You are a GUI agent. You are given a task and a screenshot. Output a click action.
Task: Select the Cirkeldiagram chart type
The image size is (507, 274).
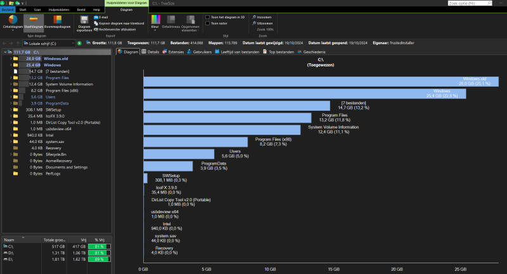tap(13, 24)
